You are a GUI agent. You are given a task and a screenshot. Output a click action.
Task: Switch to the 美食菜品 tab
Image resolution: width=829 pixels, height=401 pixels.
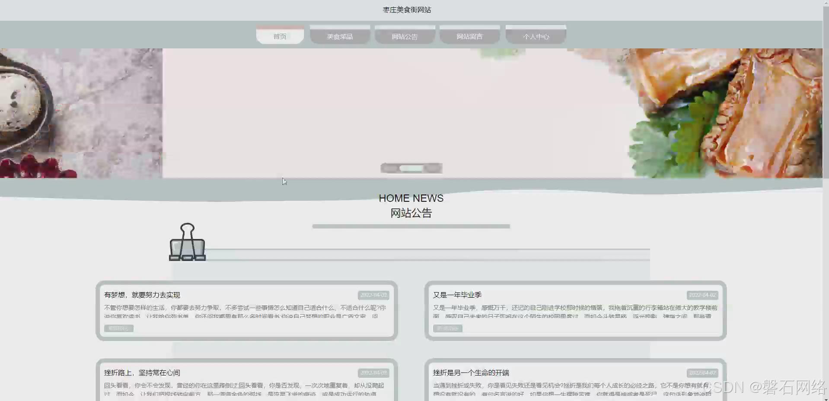click(340, 36)
